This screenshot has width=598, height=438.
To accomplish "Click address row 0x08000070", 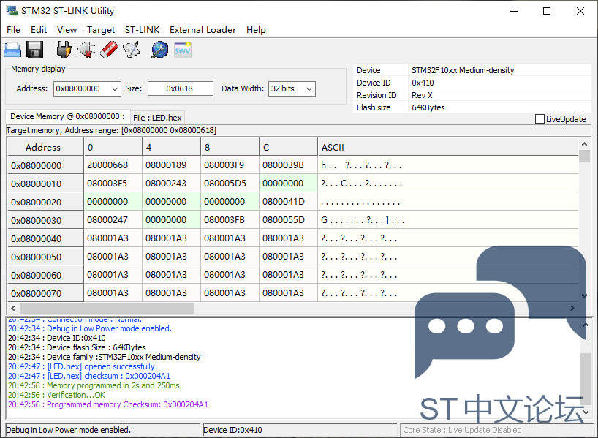I will click(x=45, y=293).
